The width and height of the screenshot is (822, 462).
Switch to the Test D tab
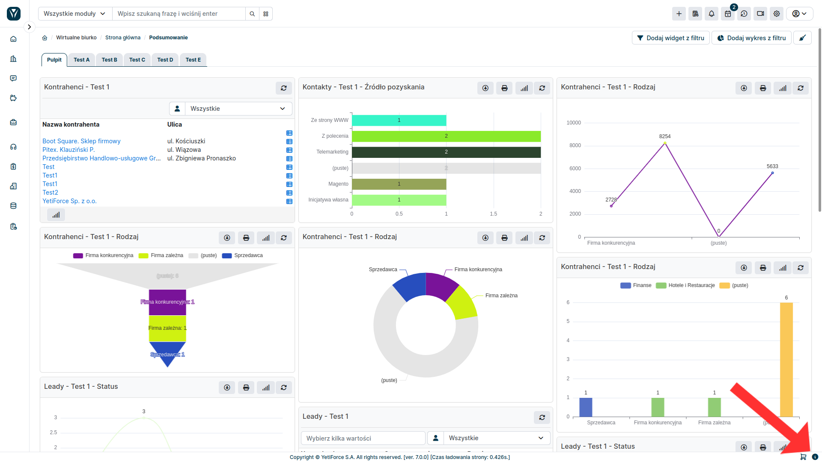click(165, 60)
